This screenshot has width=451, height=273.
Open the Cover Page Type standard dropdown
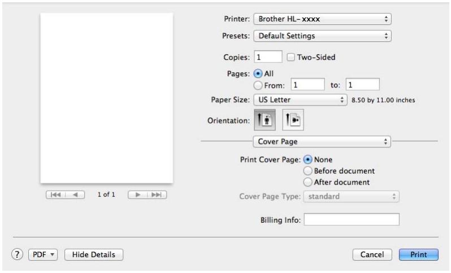coord(351,197)
